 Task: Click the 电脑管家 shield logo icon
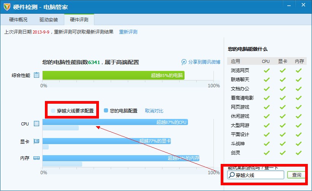(x=7, y=7)
